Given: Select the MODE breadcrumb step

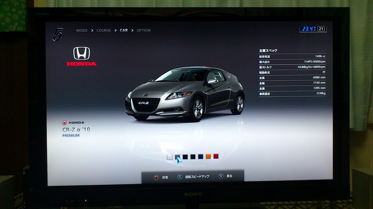Looking at the screenshot, I should tap(82, 30).
